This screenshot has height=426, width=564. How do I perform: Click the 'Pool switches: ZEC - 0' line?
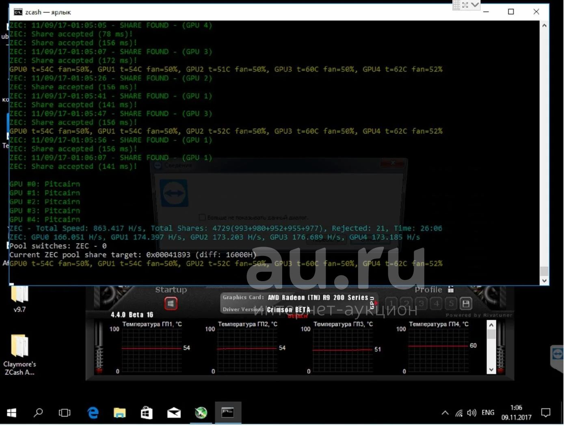[58, 246]
